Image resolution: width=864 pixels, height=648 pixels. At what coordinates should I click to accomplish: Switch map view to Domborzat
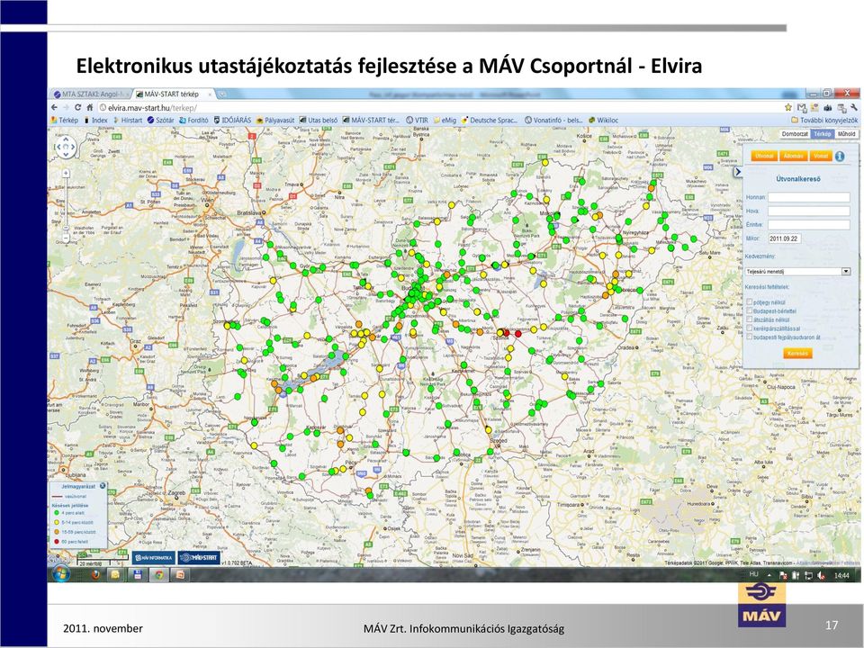[795, 134]
